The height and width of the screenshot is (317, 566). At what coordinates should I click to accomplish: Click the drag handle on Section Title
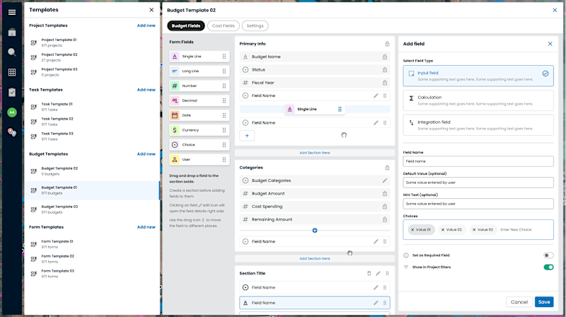tap(387, 273)
